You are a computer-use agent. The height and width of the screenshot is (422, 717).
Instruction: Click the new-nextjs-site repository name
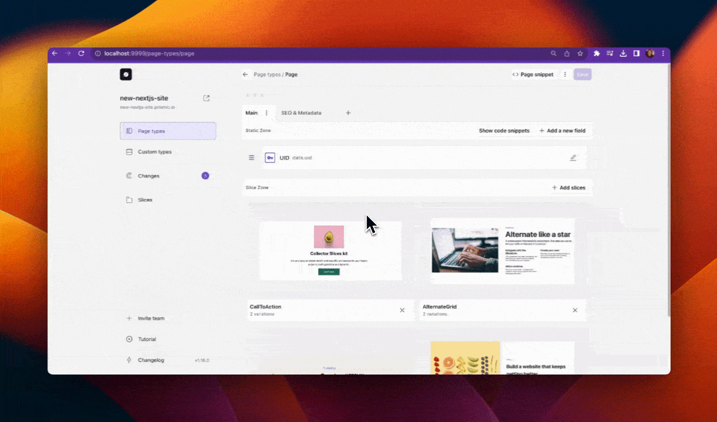(x=144, y=98)
